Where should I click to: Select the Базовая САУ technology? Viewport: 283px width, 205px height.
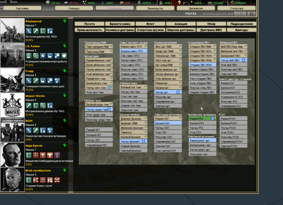click(x=168, y=123)
